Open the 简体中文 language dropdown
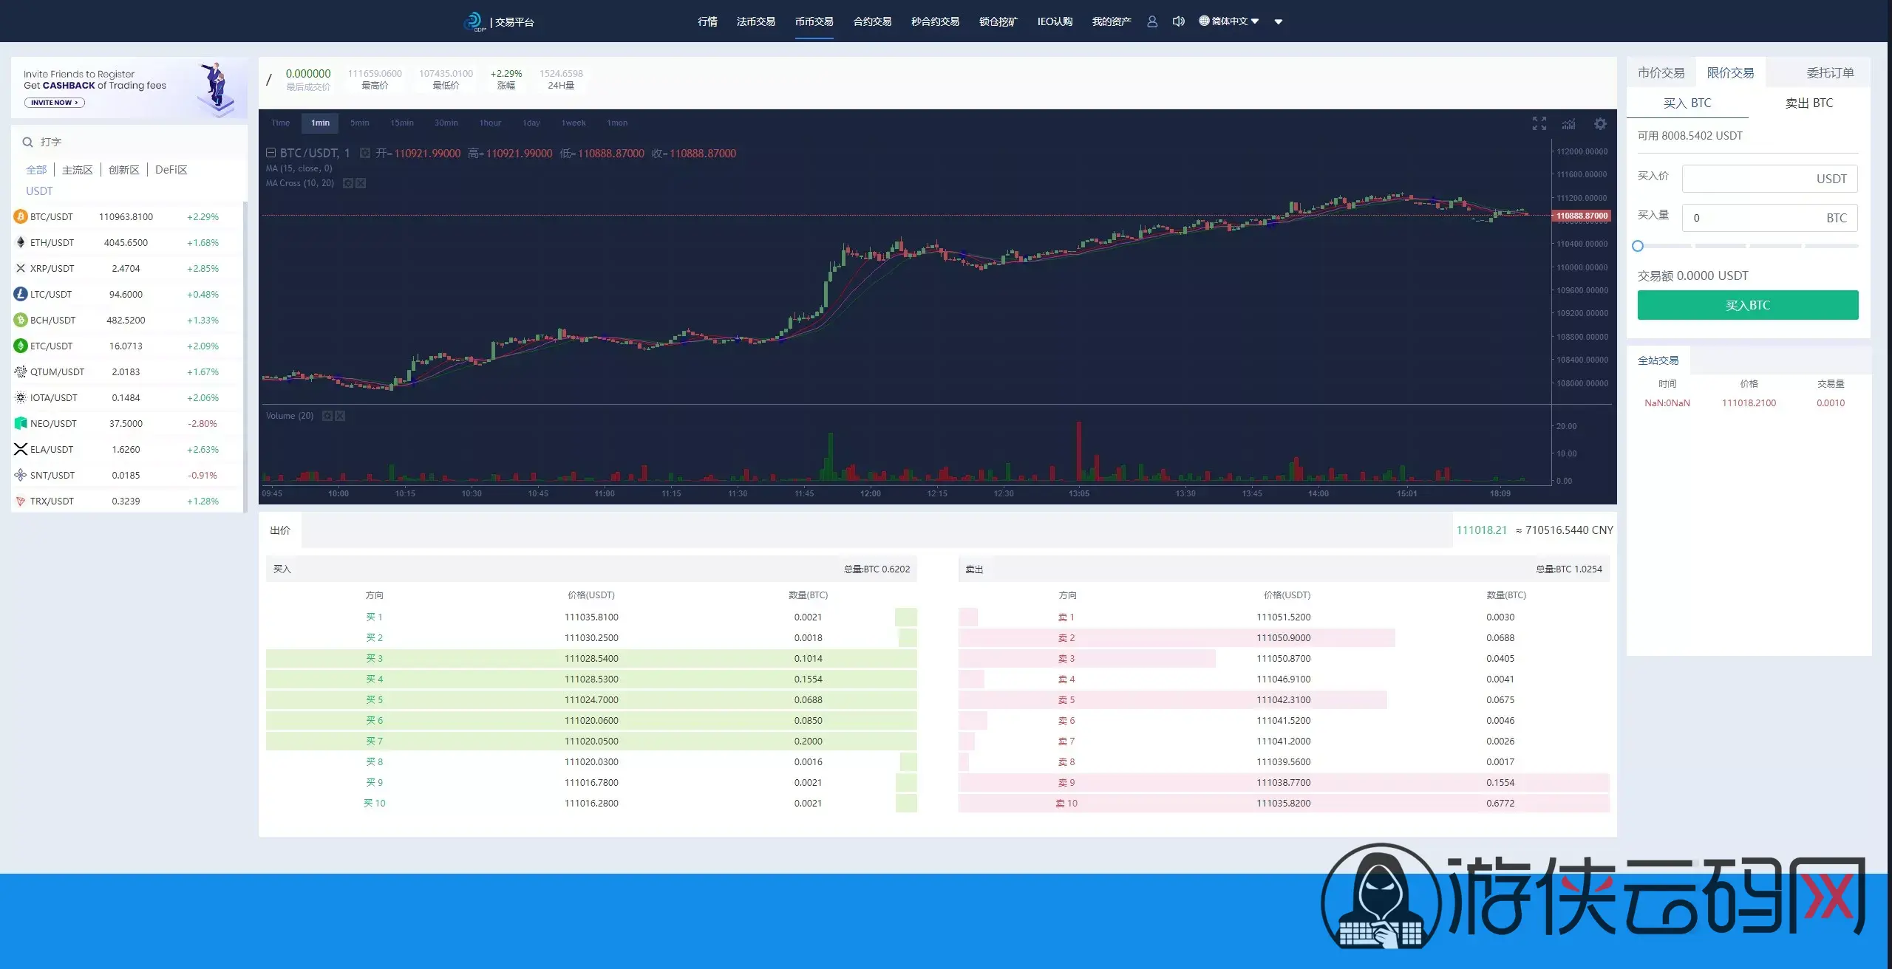Viewport: 1892px width, 969px height. tap(1228, 21)
